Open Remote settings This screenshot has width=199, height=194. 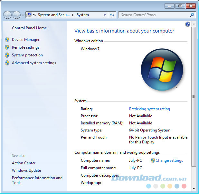point(26,47)
